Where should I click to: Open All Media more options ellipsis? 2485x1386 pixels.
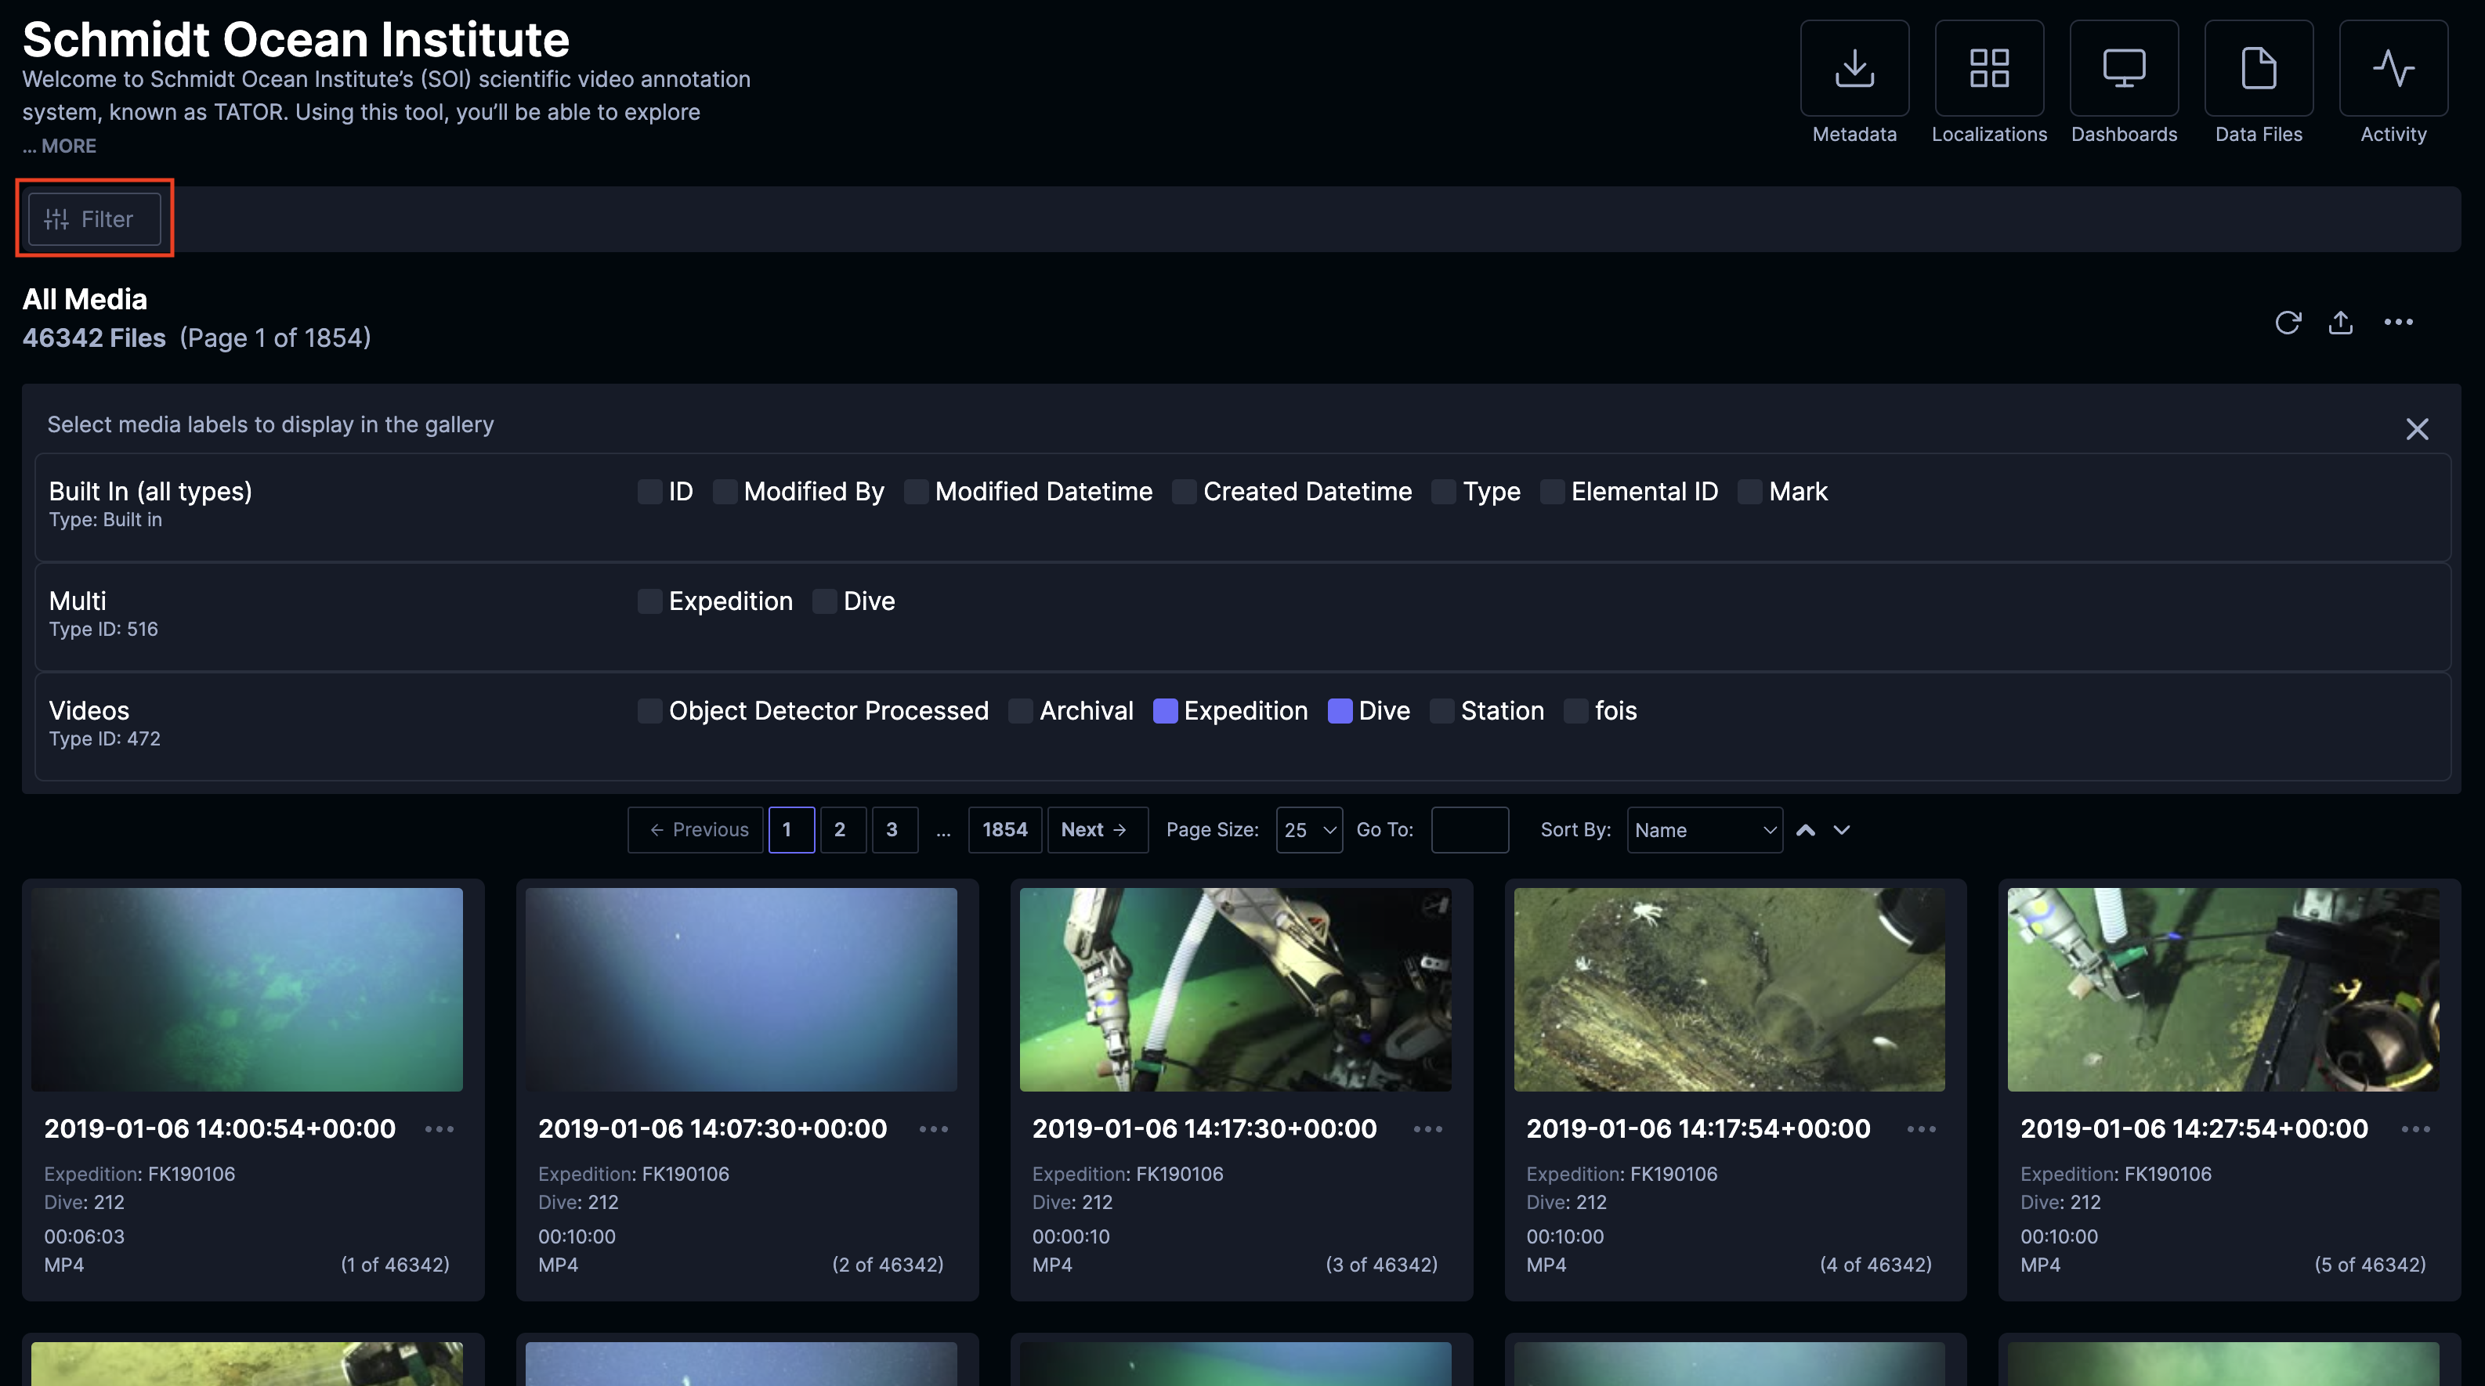pyautogui.click(x=2398, y=322)
